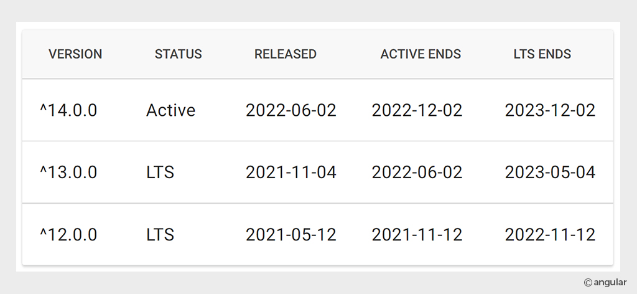Click the 2023-05-04 LTS ends date
This screenshot has width=637, height=294.
(x=550, y=173)
